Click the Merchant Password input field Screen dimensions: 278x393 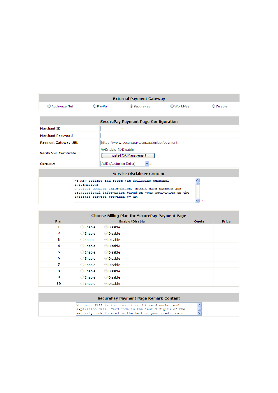coord(117,135)
